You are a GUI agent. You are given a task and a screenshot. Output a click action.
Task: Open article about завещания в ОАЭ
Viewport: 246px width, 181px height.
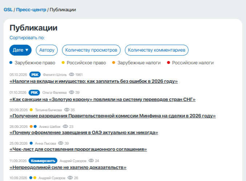pyautogui.click(x=84, y=133)
